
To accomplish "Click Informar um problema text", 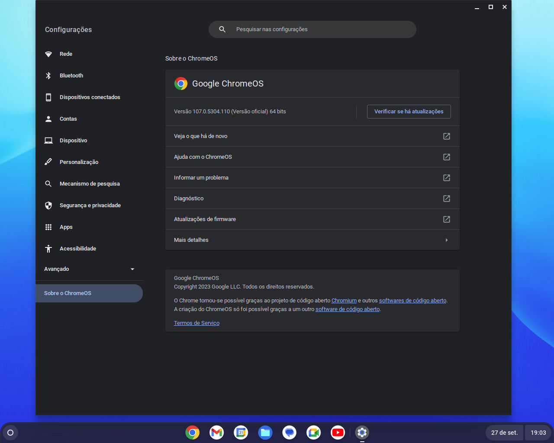I will tap(201, 178).
